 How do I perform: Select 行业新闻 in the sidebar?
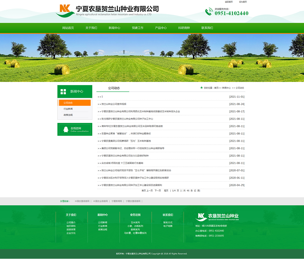68,109
